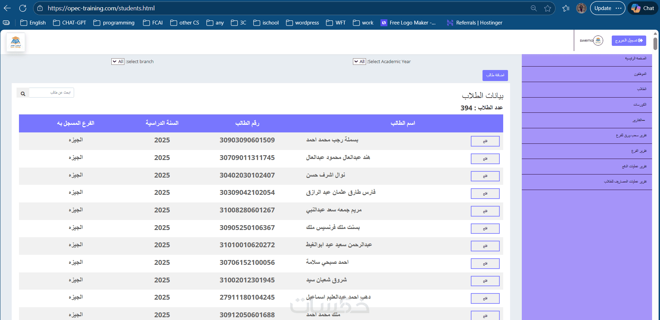The image size is (660, 320).
Task: Open the favorites list icon
Action: tap(566, 8)
